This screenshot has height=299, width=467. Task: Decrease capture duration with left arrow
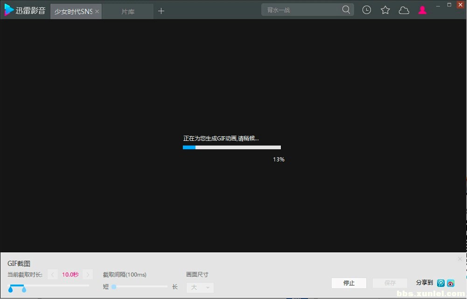coord(52,275)
